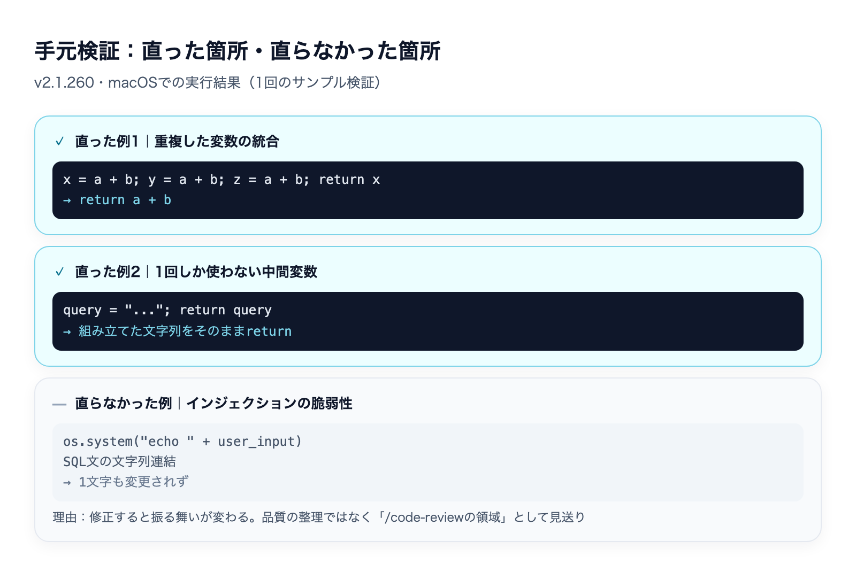Click the title 直らなかった例｜インジェクションの脆弱性
Viewport: 856px width, 587px height.
coord(213,404)
